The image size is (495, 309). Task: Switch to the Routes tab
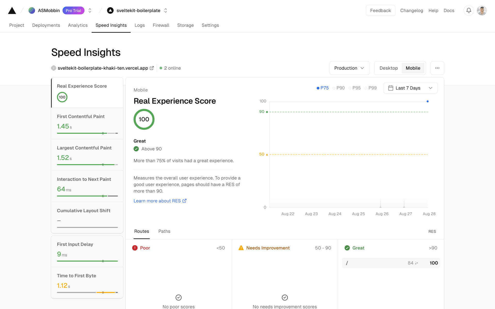point(142,231)
